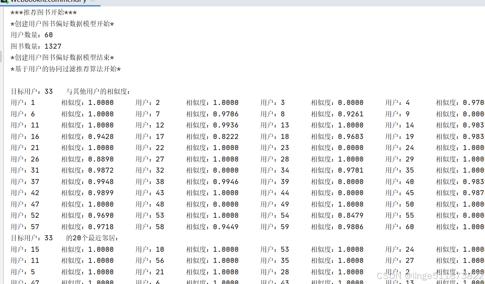Click the similarity value 0.8222
This screenshot has width=485, height=284.
[226, 137]
